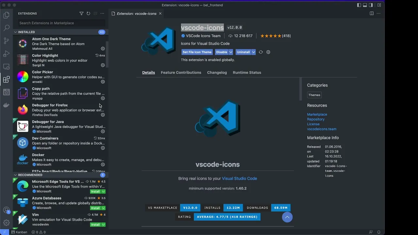Filter extensions with the funnel icon
This screenshot has height=235, width=418.
click(81, 13)
